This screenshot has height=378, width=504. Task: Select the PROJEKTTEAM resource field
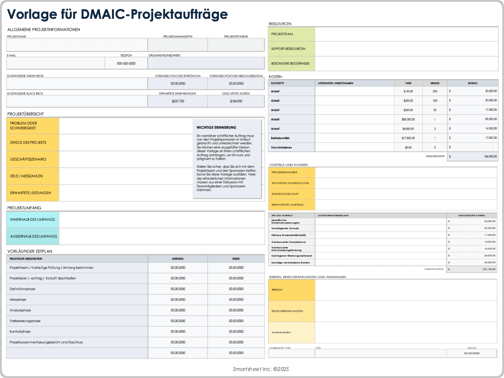pos(291,34)
